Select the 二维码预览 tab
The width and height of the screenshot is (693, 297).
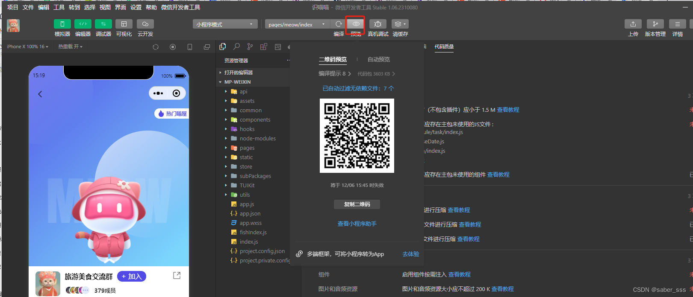click(333, 59)
